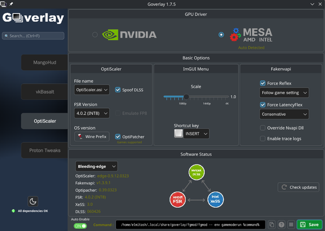Turn off the Auto Enable toggle

(80, 226)
